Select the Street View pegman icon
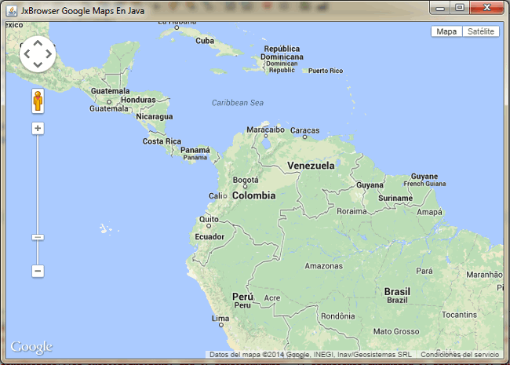The height and width of the screenshot is (365, 510). [x=38, y=101]
